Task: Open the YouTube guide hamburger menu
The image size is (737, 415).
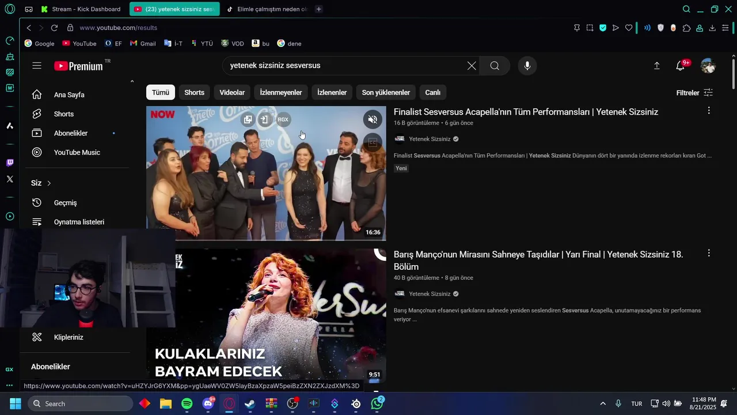Action: [x=37, y=66]
